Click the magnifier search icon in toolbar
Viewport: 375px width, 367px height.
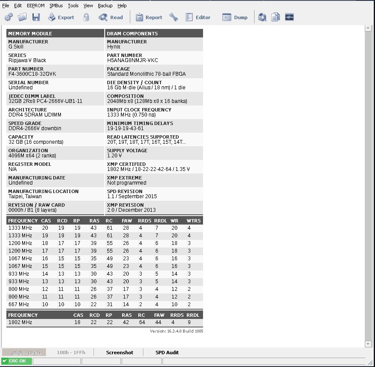pyautogui.click(x=262, y=17)
